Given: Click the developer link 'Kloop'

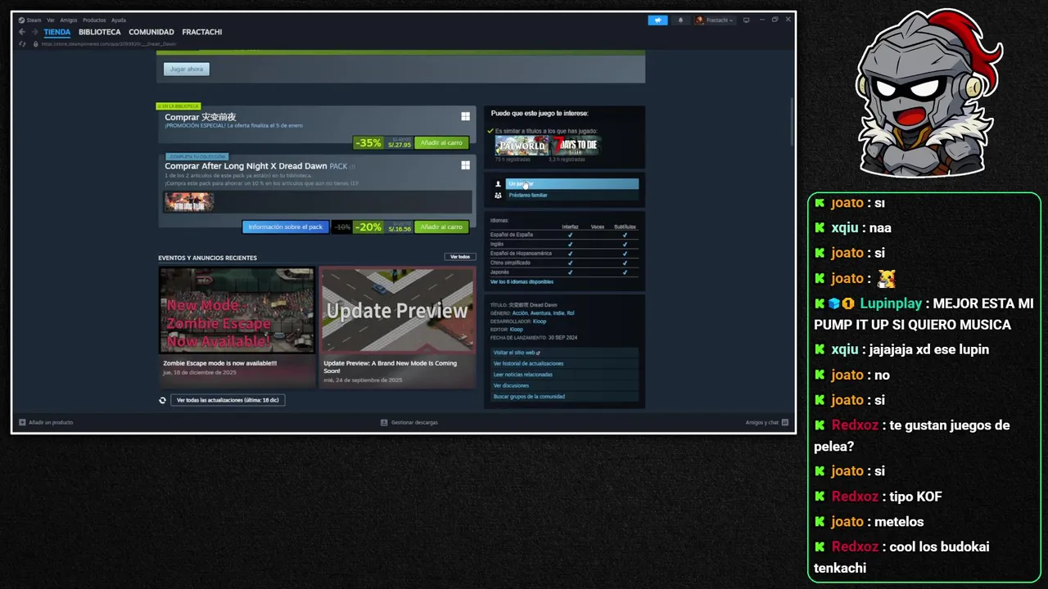Looking at the screenshot, I should click(x=540, y=321).
